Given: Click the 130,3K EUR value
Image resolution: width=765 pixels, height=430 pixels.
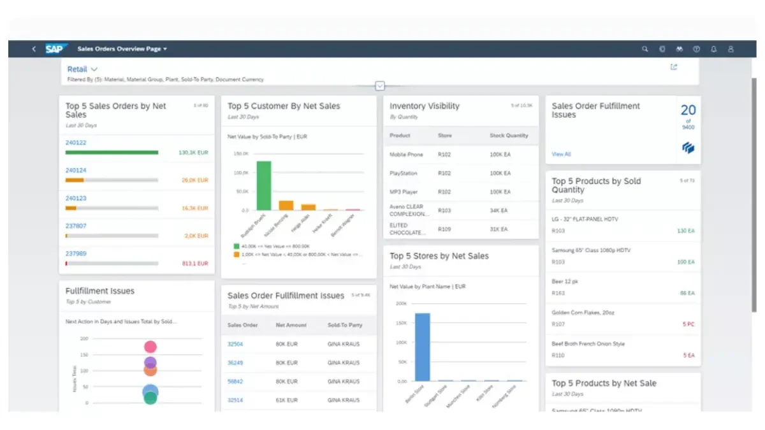Looking at the screenshot, I should tap(193, 153).
